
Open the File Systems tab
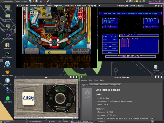click(x=115, y=85)
